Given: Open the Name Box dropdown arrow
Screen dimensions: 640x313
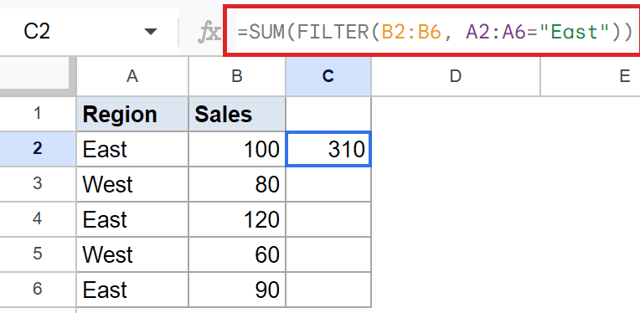Looking at the screenshot, I should [x=151, y=31].
